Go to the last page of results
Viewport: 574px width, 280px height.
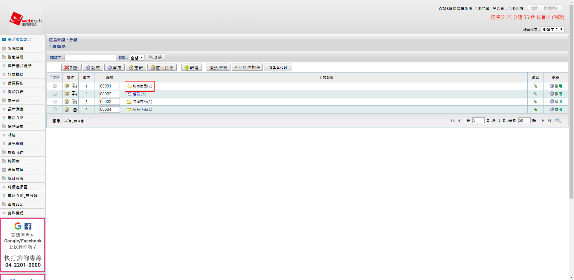click(x=549, y=121)
